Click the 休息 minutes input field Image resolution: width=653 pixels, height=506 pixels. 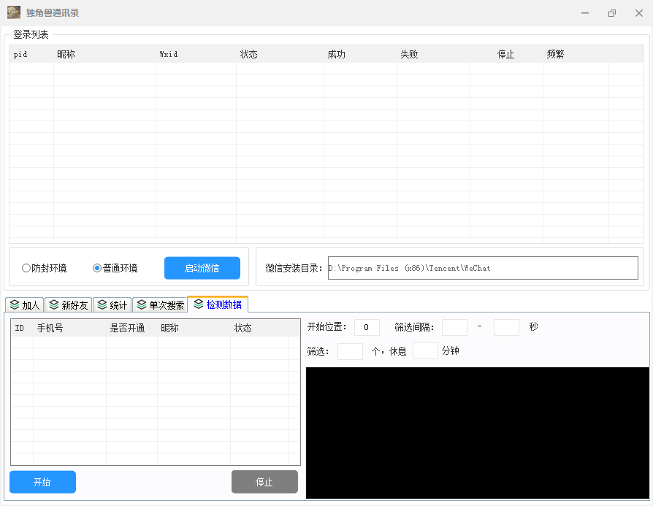[425, 351]
